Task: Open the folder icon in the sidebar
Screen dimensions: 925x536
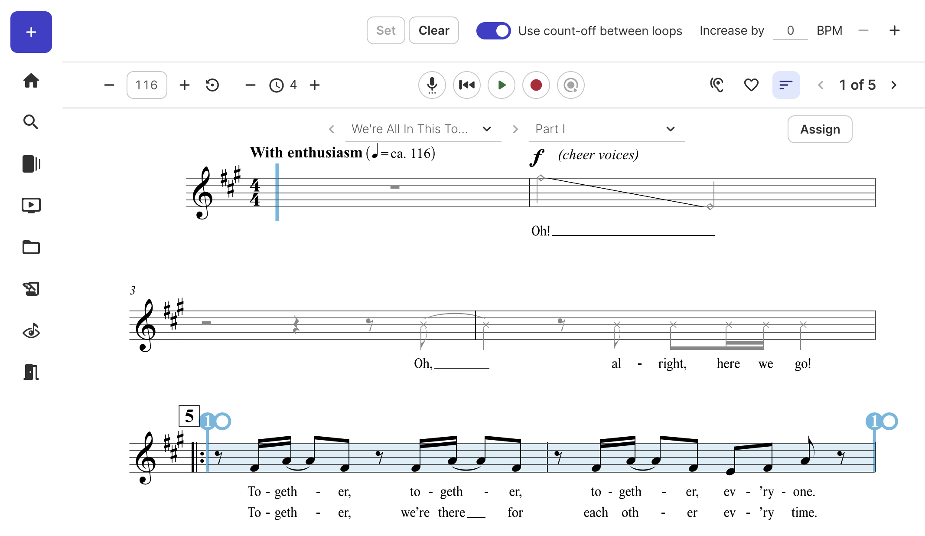Action: (x=31, y=247)
